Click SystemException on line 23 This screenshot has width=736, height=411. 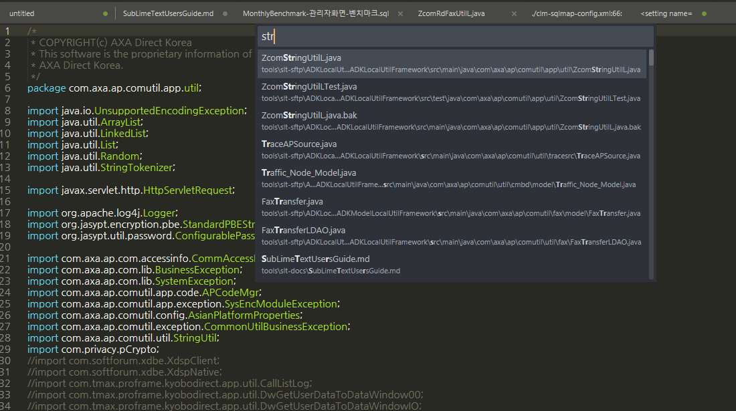pos(194,281)
